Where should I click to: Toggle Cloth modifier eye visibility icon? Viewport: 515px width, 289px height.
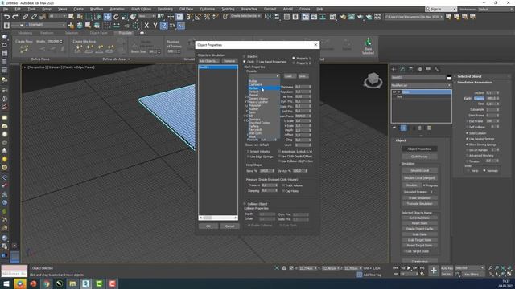pos(394,92)
